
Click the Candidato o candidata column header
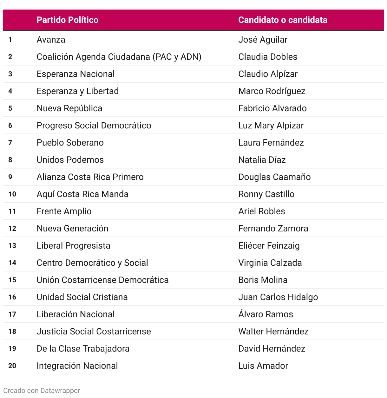coord(283,20)
